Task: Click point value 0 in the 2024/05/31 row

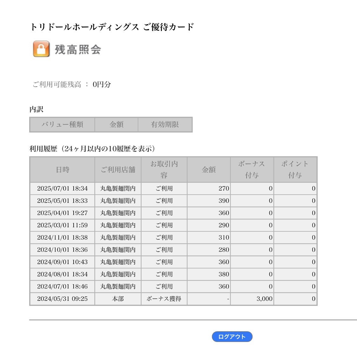Action: coord(314,299)
